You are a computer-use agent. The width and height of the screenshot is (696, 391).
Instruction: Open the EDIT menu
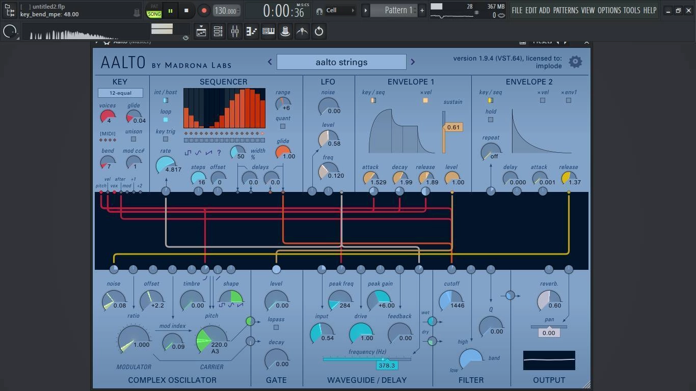click(531, 10)
